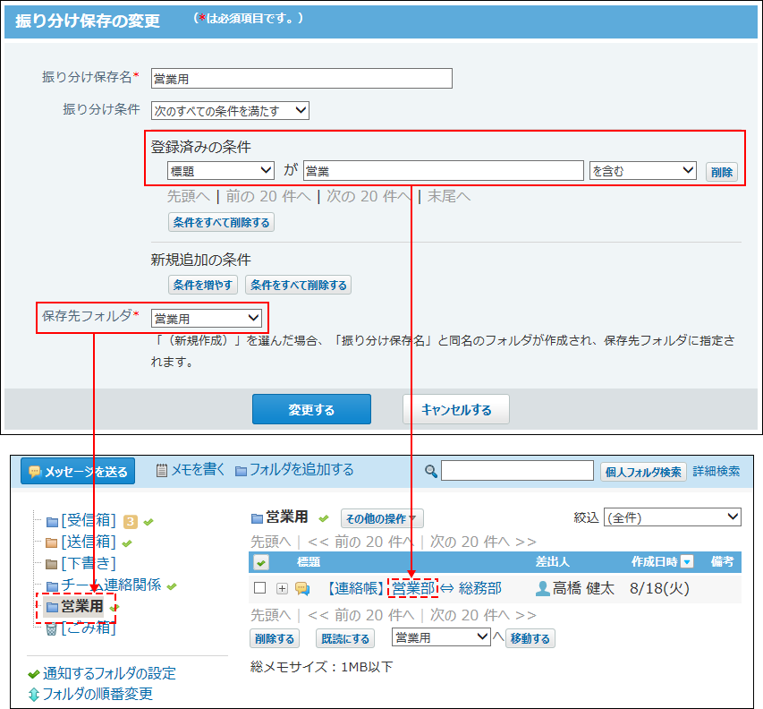Open the ごみ箱 trash folder
The height and width of the screenshot is (709, 763).
coord(88,628)
